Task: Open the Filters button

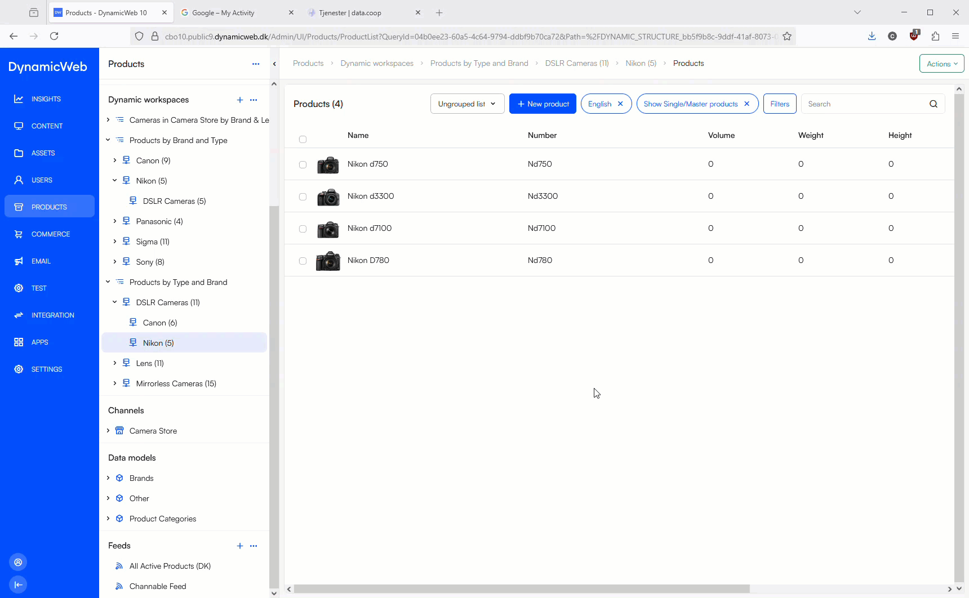Action: (x=779, y=104)
